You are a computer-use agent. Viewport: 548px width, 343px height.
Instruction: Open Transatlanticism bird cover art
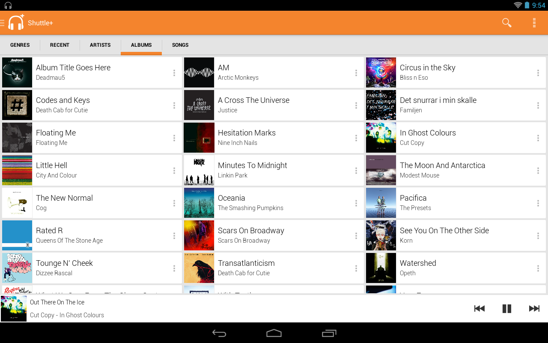tap(199, 268)
